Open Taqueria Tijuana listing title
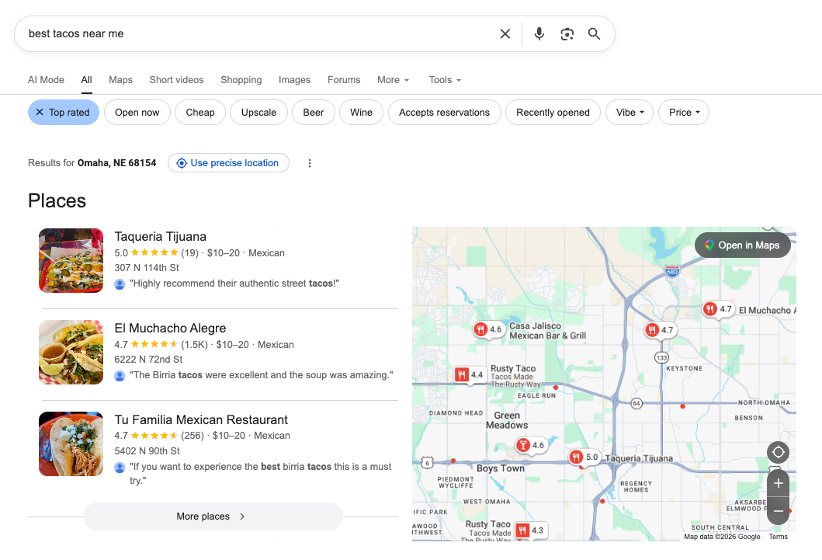 point(161,236)
